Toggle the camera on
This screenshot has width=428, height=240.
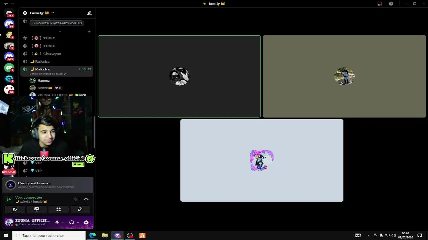(x=15, y=209)
